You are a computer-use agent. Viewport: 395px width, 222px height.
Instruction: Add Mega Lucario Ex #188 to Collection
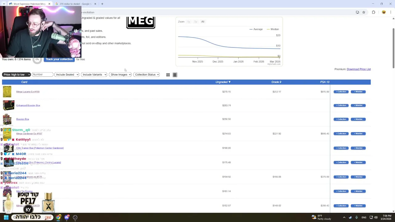point(341,92)
